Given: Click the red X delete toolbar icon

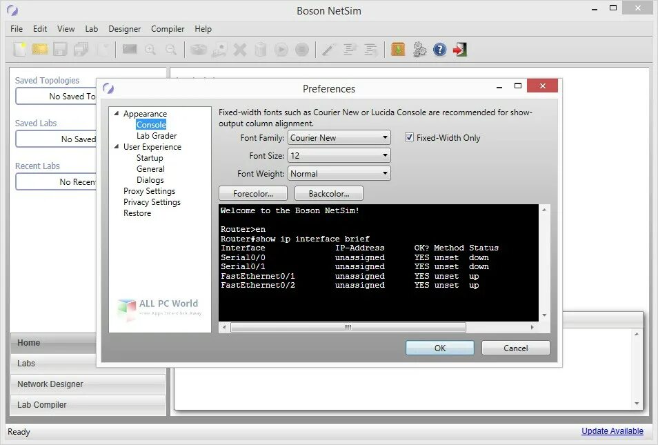Looking at the screenshot, I should pos(240,50).
